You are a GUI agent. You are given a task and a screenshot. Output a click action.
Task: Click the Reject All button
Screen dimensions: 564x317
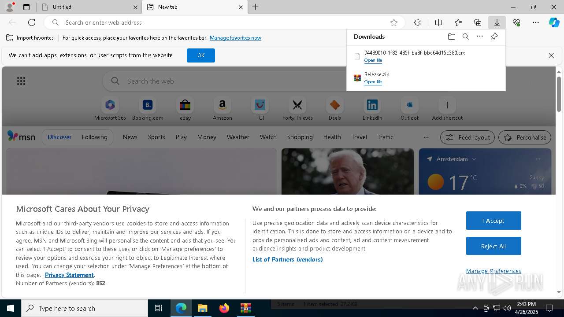tap(493, 246)
